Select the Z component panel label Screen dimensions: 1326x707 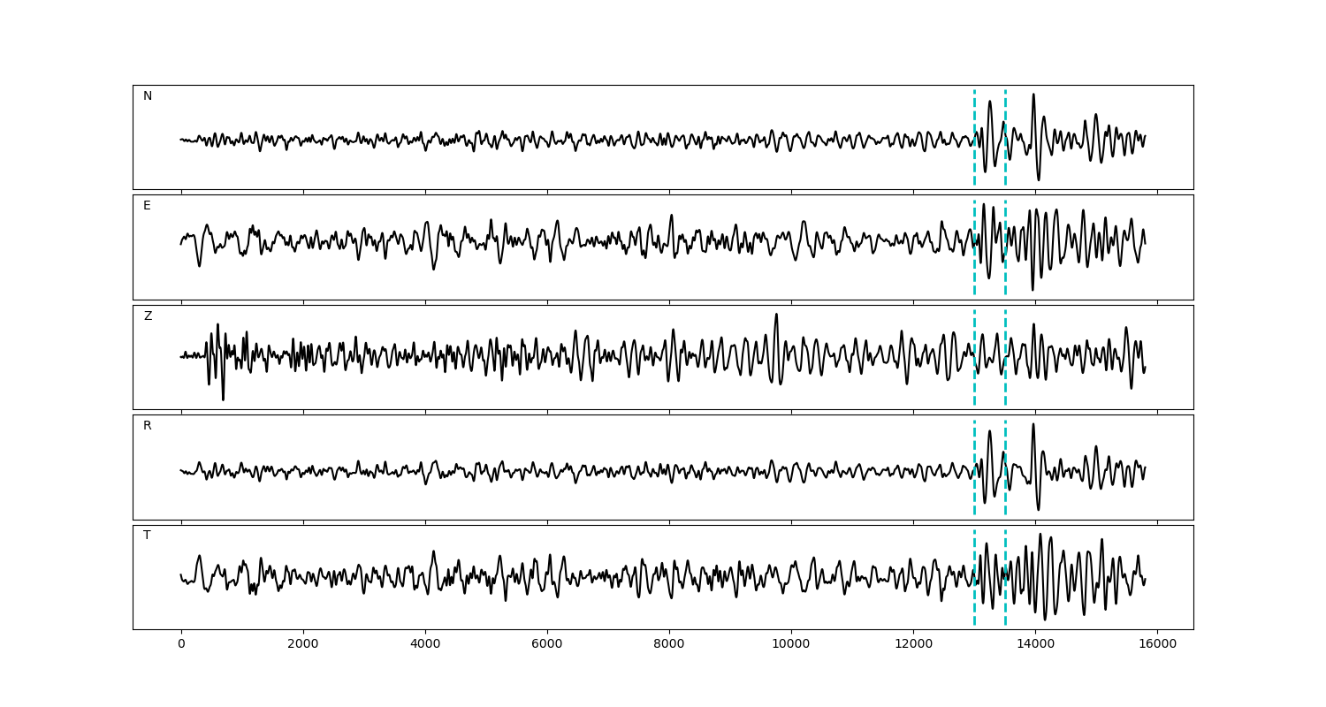(148, 316)
